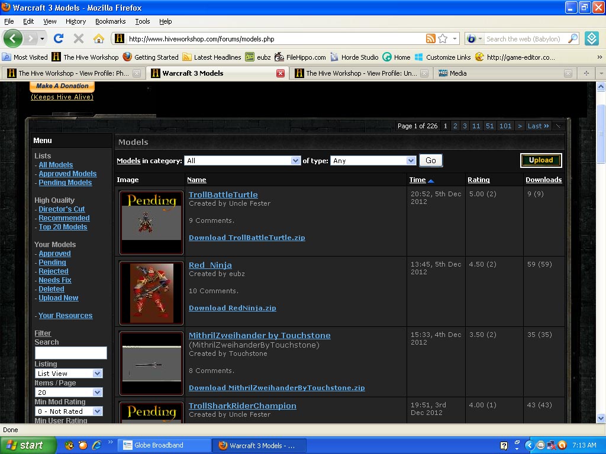Image resolution: width=606 pixels, height=454 pixels.
Task: Open the Bookmarks menu
Action: (111, 21)
